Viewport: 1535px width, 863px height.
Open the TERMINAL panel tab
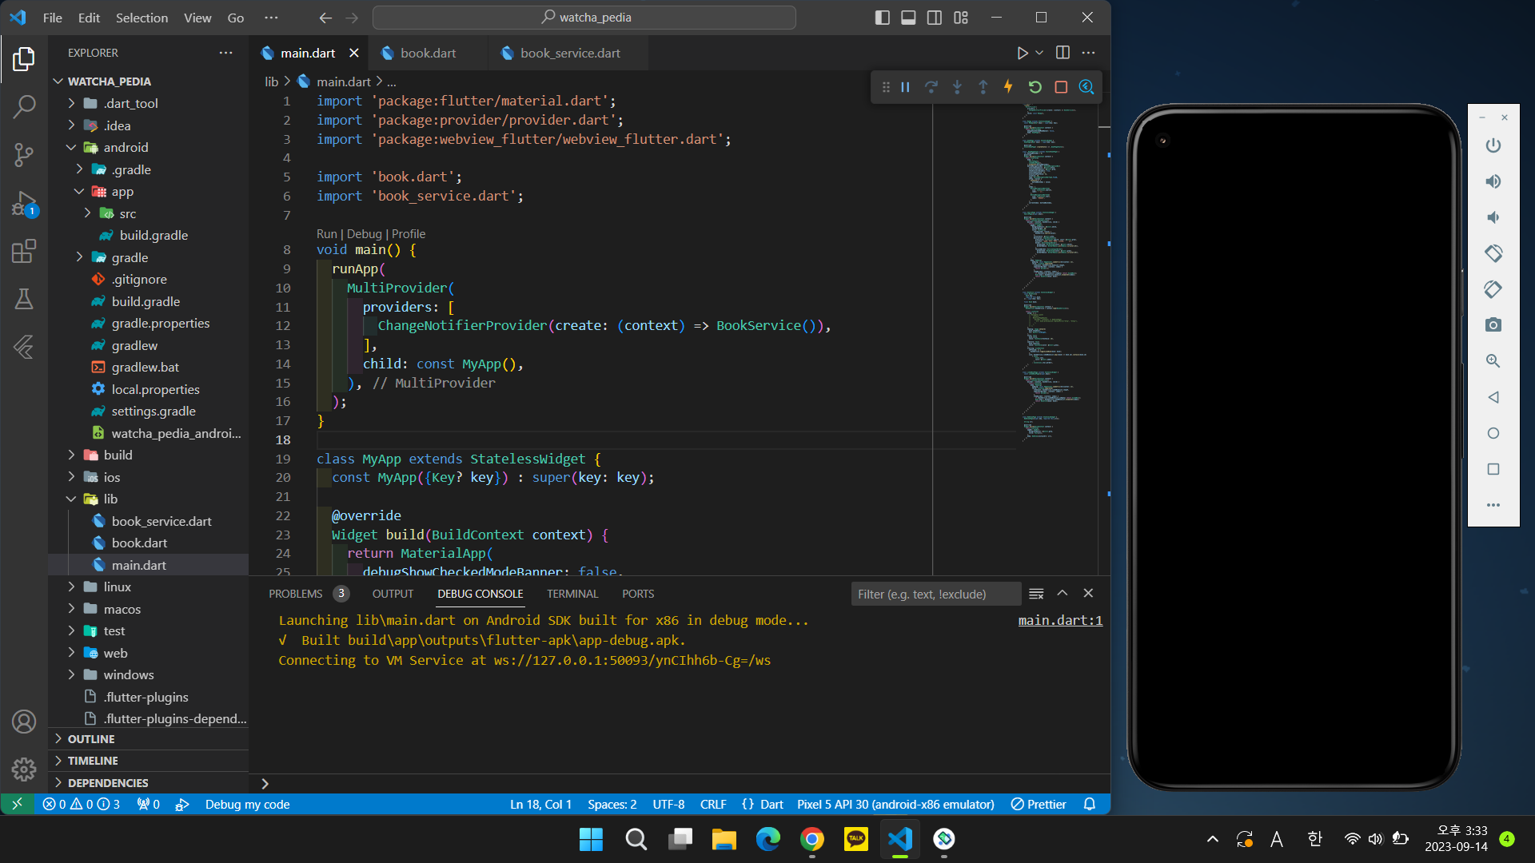(572, 594)
